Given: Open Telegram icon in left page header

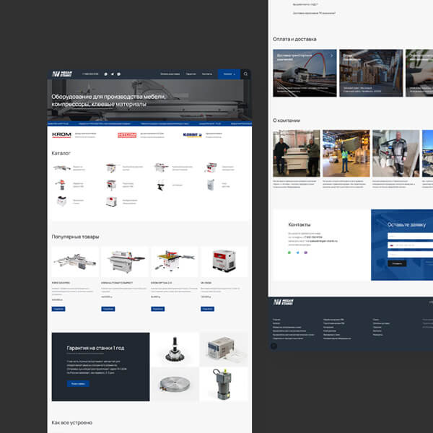Looking at the screenshot, I should click(x=112, y=74).
